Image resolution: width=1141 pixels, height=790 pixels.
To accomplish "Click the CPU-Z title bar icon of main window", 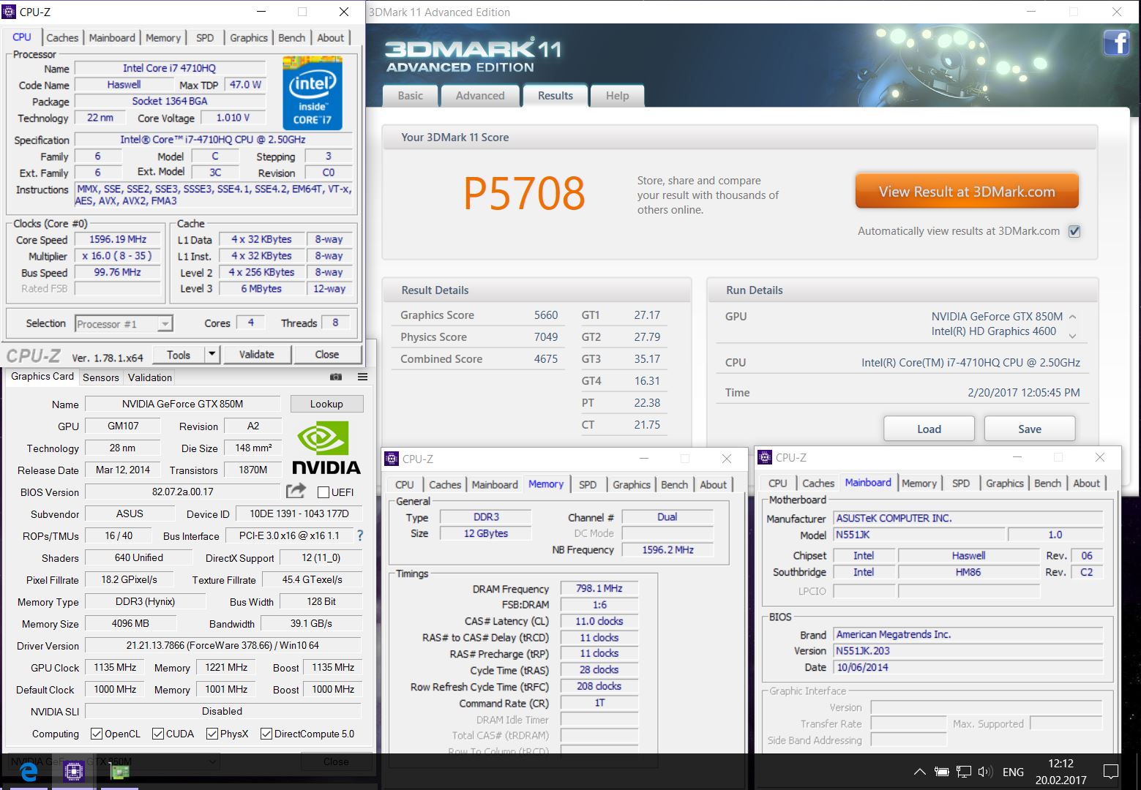I will (x=10, y=12).
